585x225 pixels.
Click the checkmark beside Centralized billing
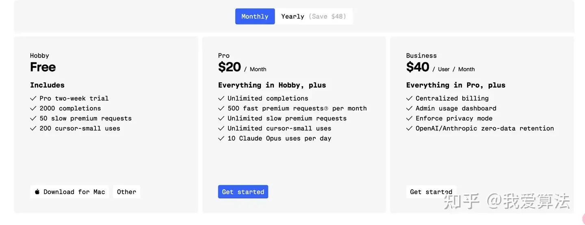click(409, 98)
